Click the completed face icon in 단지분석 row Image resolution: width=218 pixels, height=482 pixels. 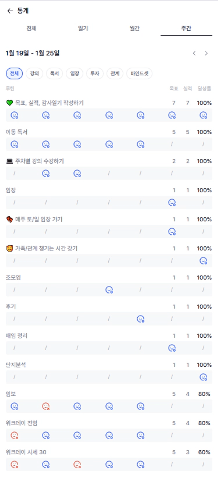tap(203, 377)
